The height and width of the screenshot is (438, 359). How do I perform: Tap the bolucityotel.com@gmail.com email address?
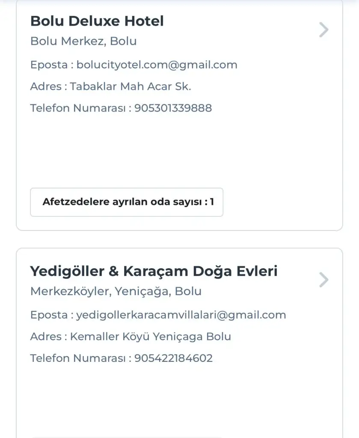click(157, 65)
